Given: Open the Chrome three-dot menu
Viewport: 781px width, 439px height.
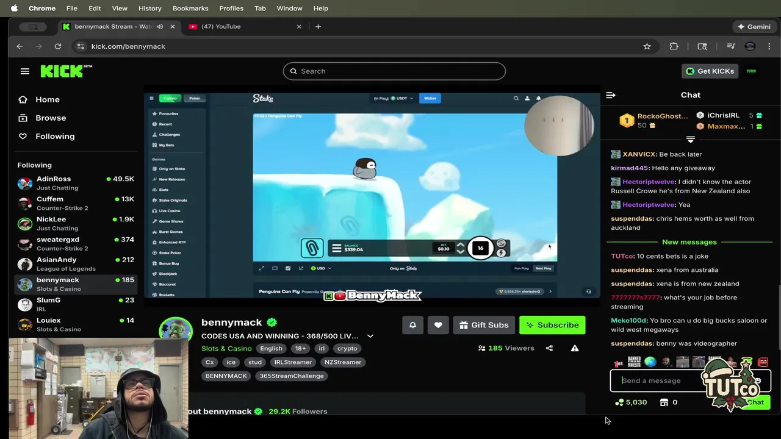Looking at the screenshot, I should [x=769, y=46].
